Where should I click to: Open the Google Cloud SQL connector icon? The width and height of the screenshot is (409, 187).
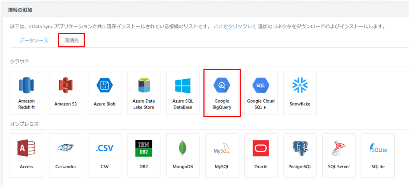261,85
